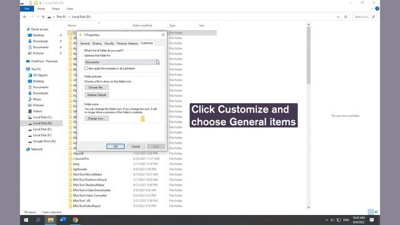Open Documents under Quick access
400x225 pixels.
(41, 47)
